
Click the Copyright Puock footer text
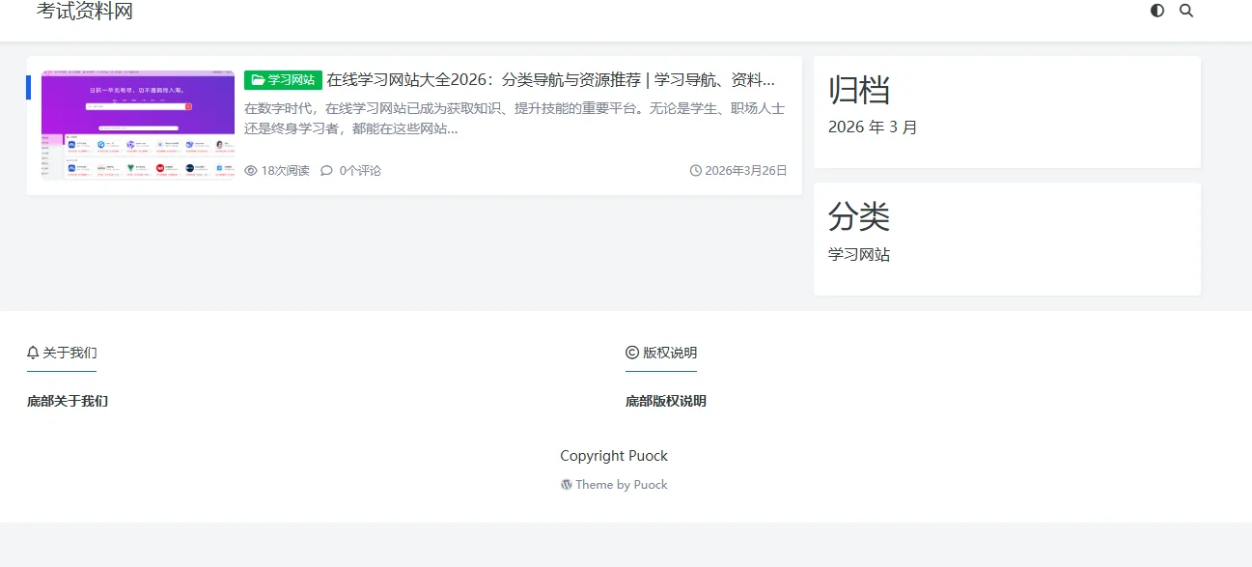[614, 455]
